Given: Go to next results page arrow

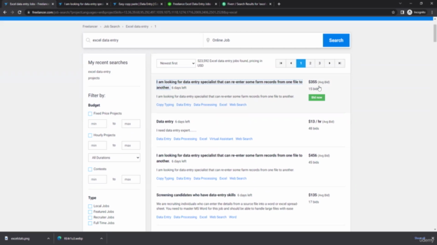Looking at the screenshot, I should click(x=329, y=63).
